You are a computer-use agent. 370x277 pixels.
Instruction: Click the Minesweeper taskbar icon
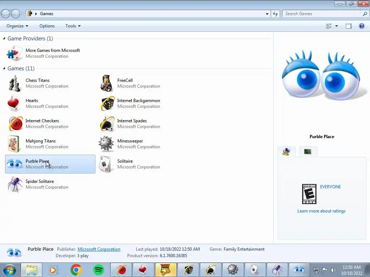[x=233, y=270]
